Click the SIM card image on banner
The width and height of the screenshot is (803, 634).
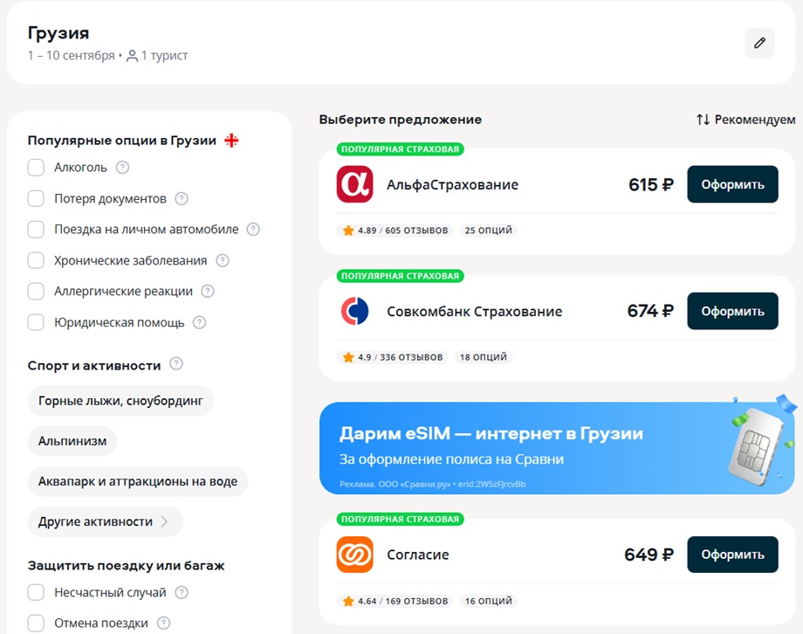pos(757,446)
